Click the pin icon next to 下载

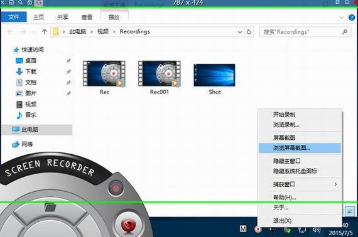[x=68, y=71]
